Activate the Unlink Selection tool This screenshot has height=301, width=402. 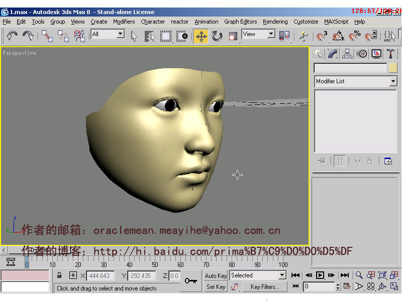pos(63,36)
